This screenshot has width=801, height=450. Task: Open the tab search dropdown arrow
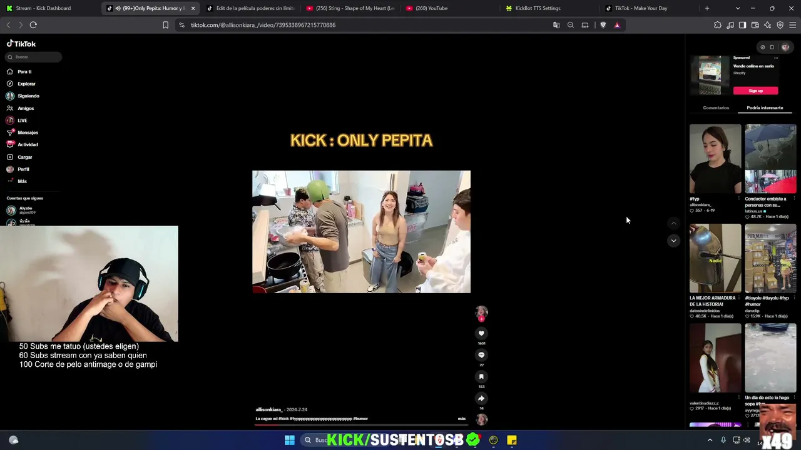738,8
